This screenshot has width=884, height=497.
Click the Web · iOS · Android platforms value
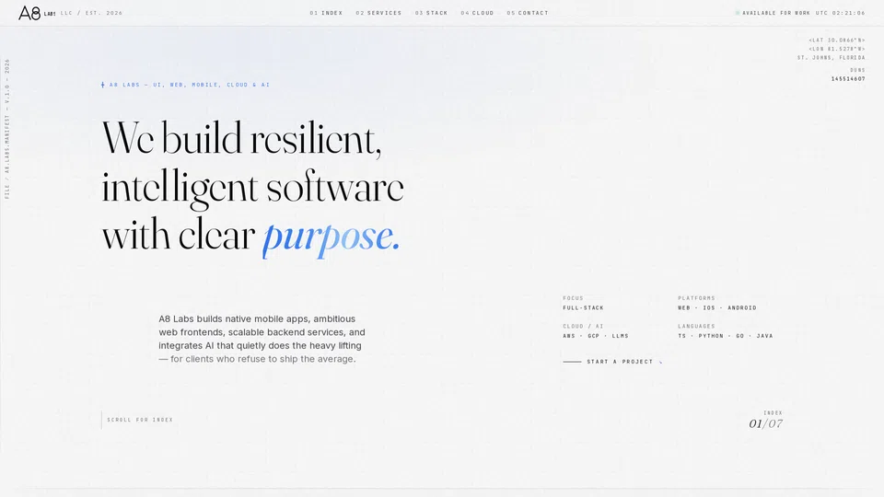click(x=717, y=308)
